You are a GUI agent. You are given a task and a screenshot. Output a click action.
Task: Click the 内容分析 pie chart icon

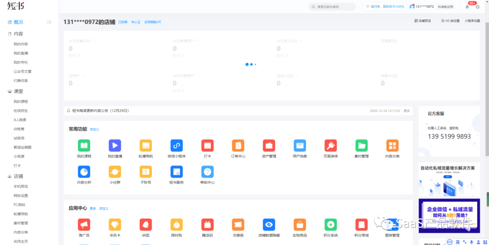(84, 172)
